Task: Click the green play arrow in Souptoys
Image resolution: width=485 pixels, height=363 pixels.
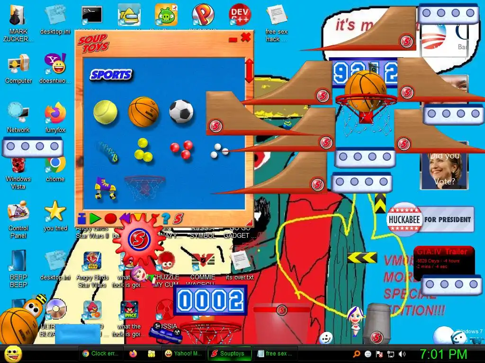Action: coord(95,218)
